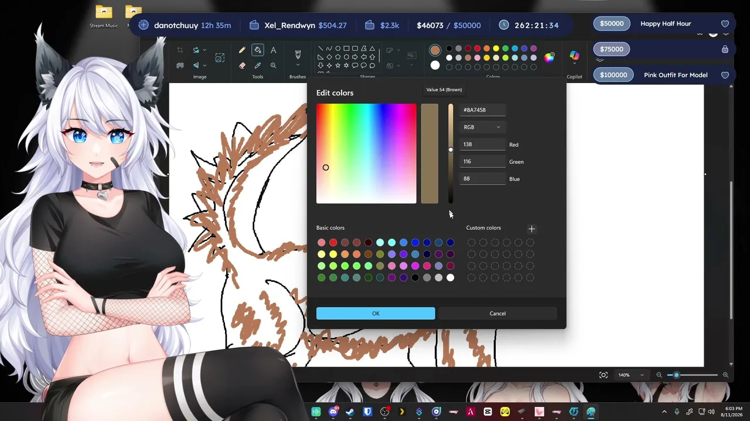Click the heart on Pink Outfit For Model
The height and width of the screenshot is (421, 750).
[725, 75]
